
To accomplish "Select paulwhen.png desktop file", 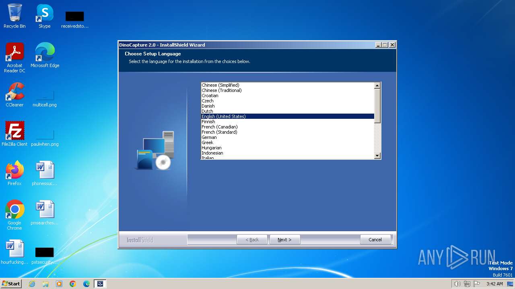I will [45, 137].
